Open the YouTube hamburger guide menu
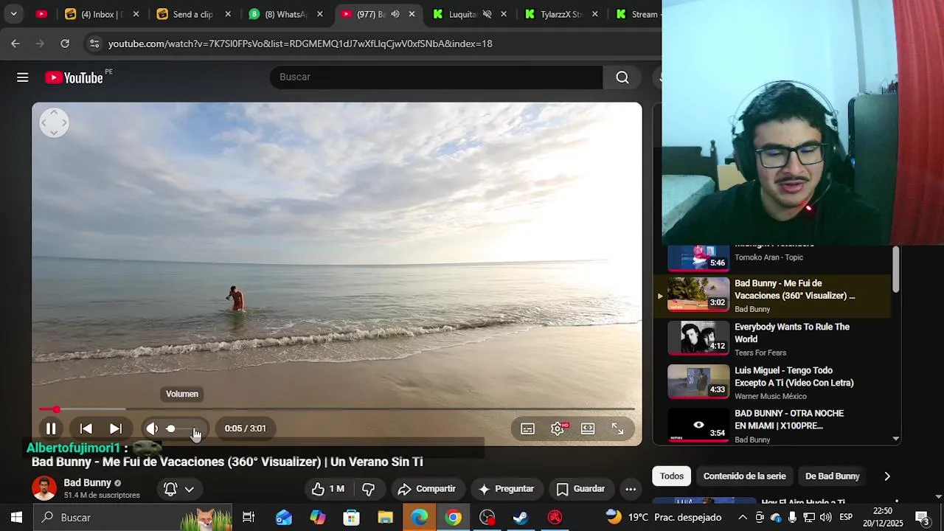This screenshot has width=944, height=531. 23,77
